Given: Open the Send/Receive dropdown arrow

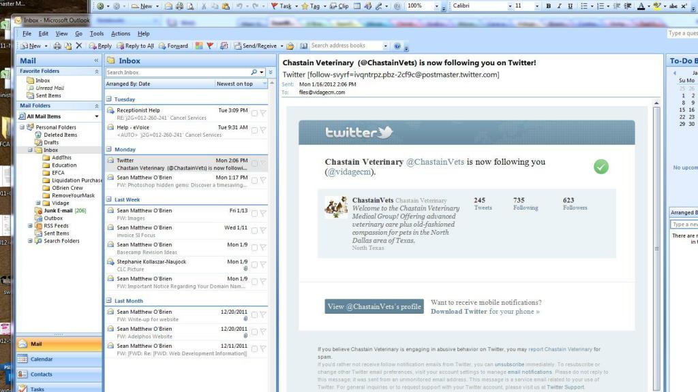Looking at the screenshot, I should click(282, 46).
